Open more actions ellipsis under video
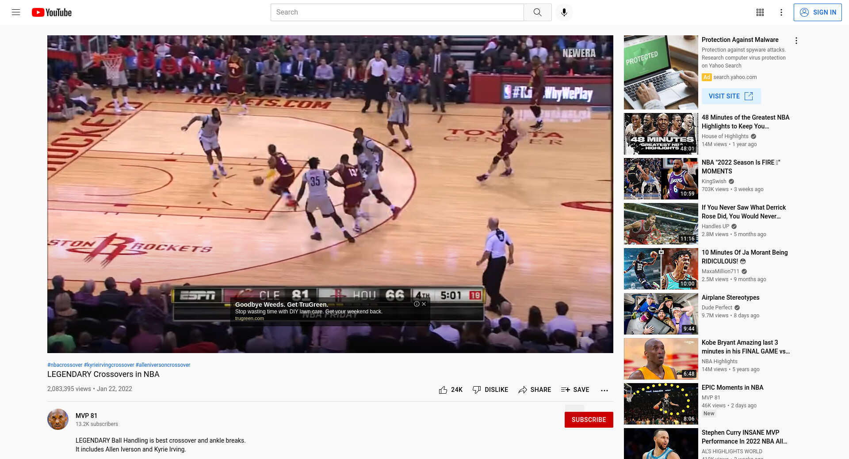 604,390
